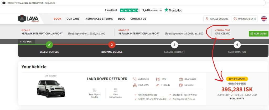Image resolution: width=269 pixels, height=110 pixels.
Task: Click Studded Tires in Winter checkmark
Action: (170, 95)
